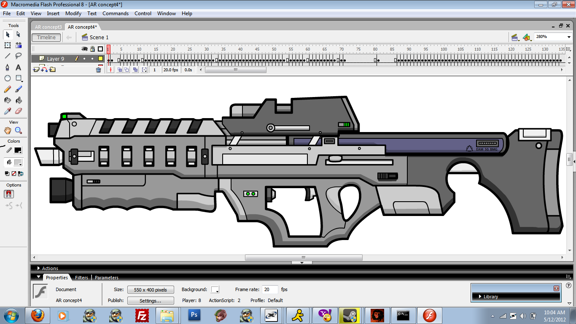576x324 pixels.
Task: Toggle lock all layers padlock icon
Action: [92, 49]
